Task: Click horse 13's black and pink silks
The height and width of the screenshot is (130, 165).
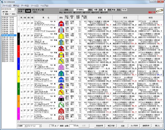Action: 61,98
